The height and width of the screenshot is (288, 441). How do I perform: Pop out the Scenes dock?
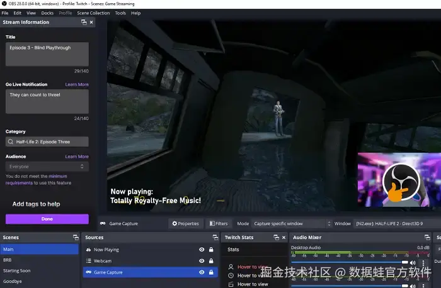point(76,238)
